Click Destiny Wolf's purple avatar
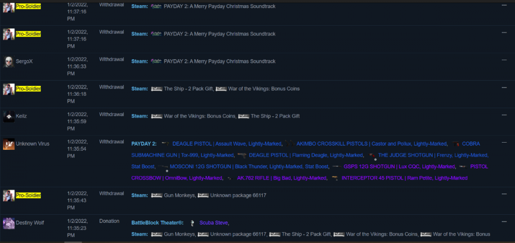The image size is (515, 243). tap(8, 223)
